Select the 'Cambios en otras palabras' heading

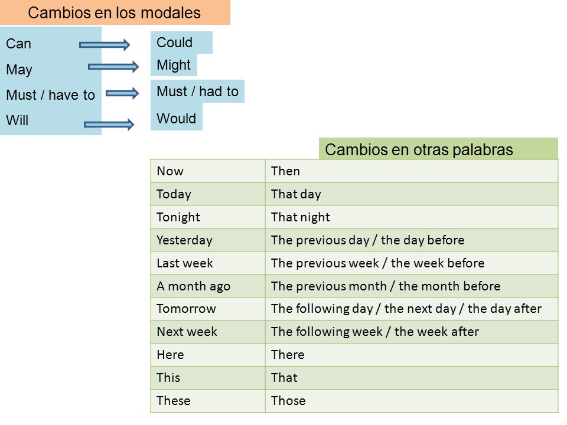tap(438, 149)
